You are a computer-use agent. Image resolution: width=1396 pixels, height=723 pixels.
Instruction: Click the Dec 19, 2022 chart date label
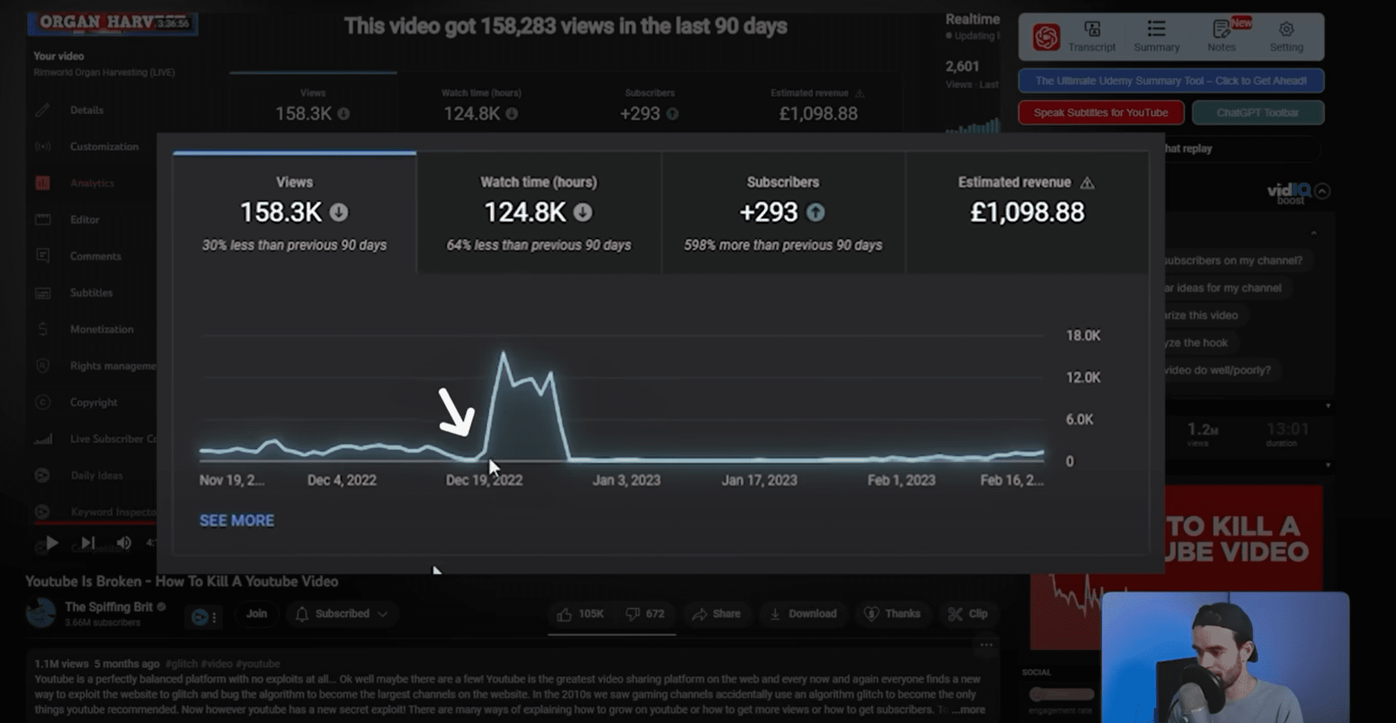click(x=484, y=480)
